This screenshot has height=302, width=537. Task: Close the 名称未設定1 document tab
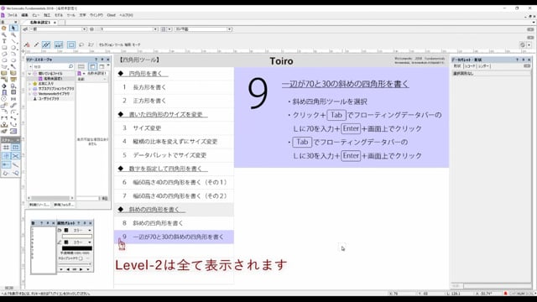(55, 23)
